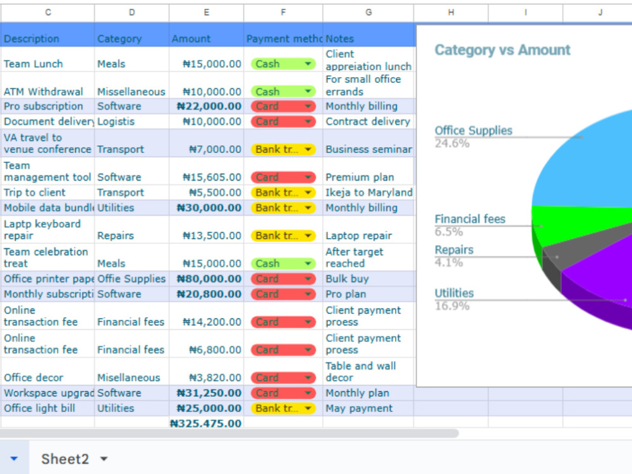This screenshot has width=632, height=474.
Task: Select column I header
Action: 525,13
